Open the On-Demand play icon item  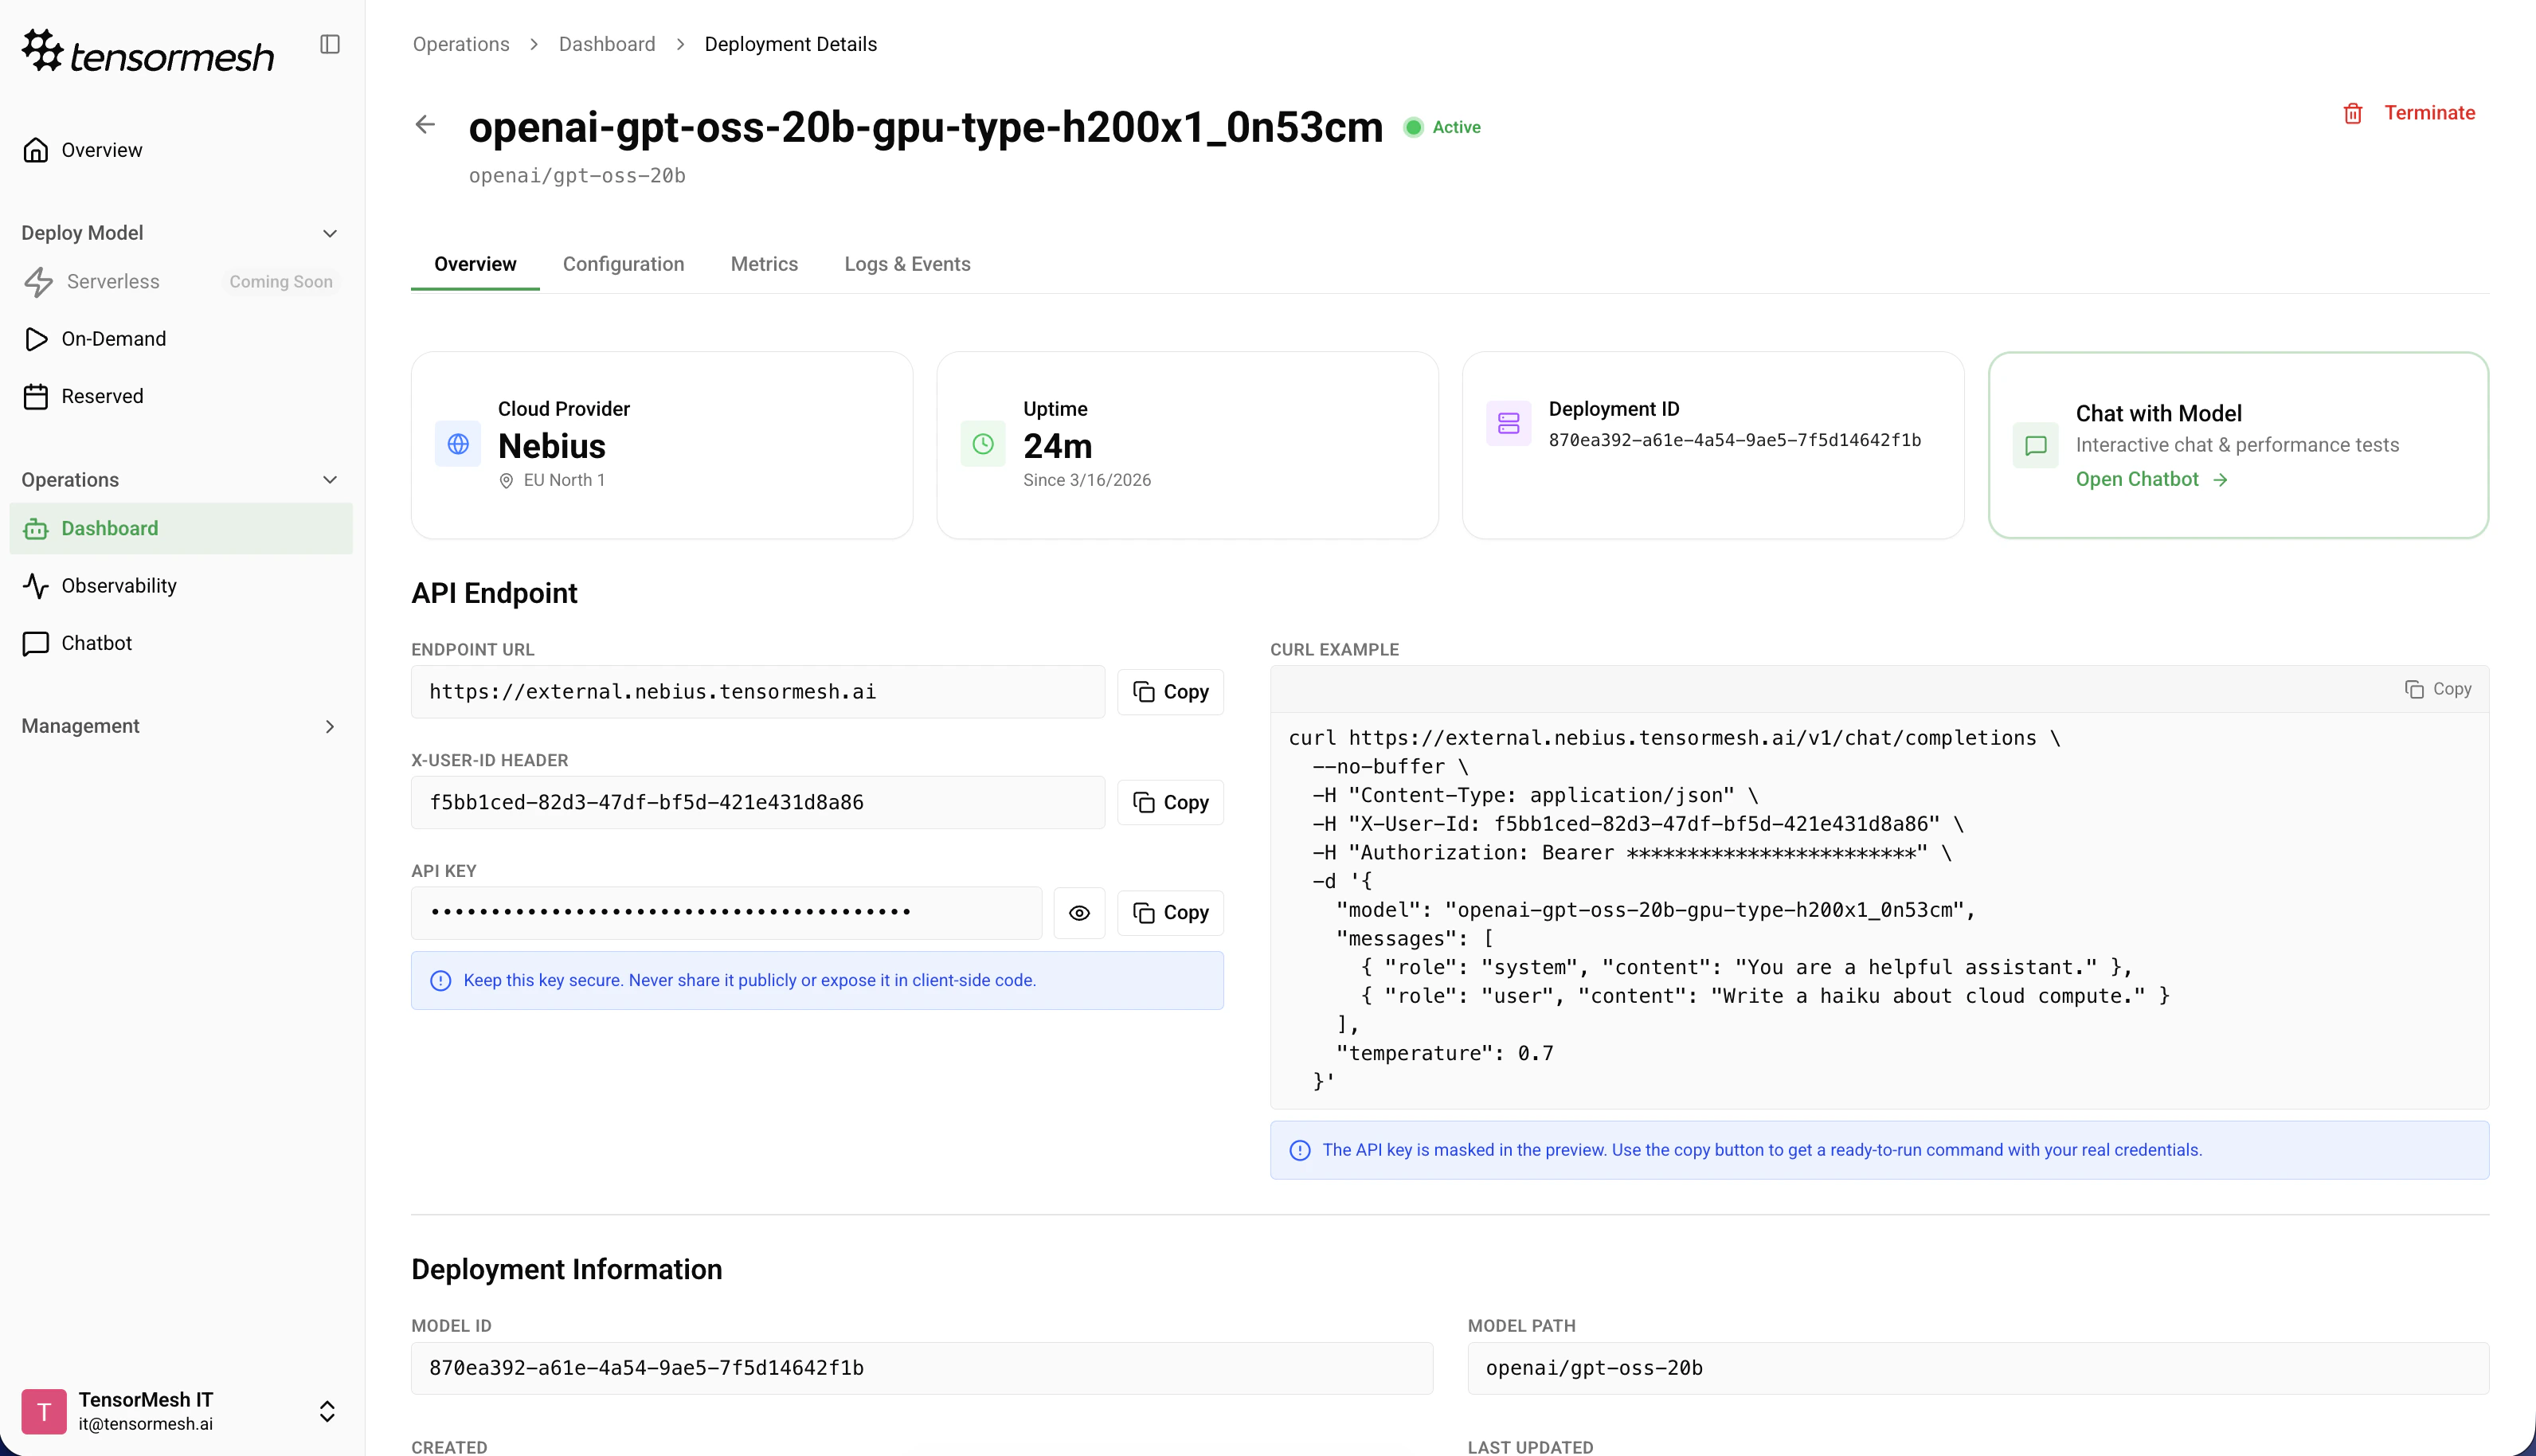[x=36, y=339]
